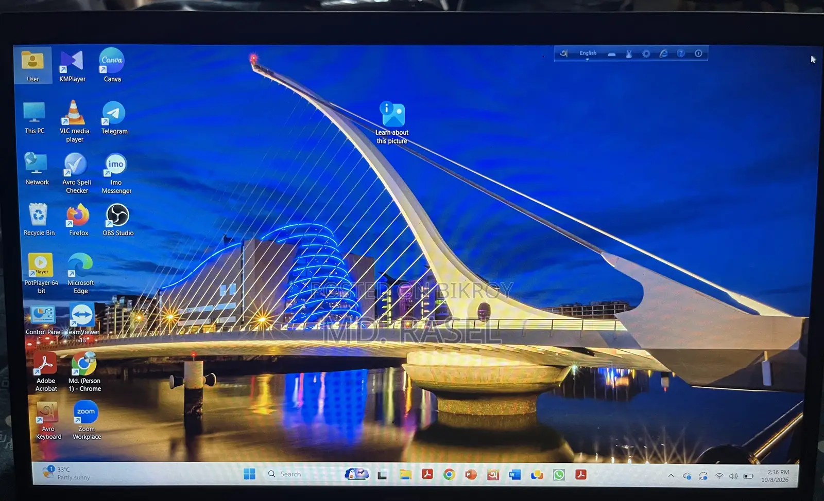Open PowerPoint from the taskbar
This screenshot has width=824, height=501.
point(471,475)
